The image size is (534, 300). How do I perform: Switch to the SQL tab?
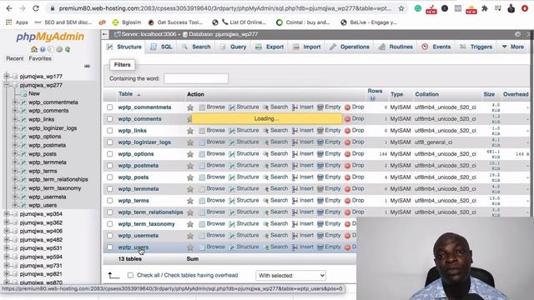click(162, 47)
